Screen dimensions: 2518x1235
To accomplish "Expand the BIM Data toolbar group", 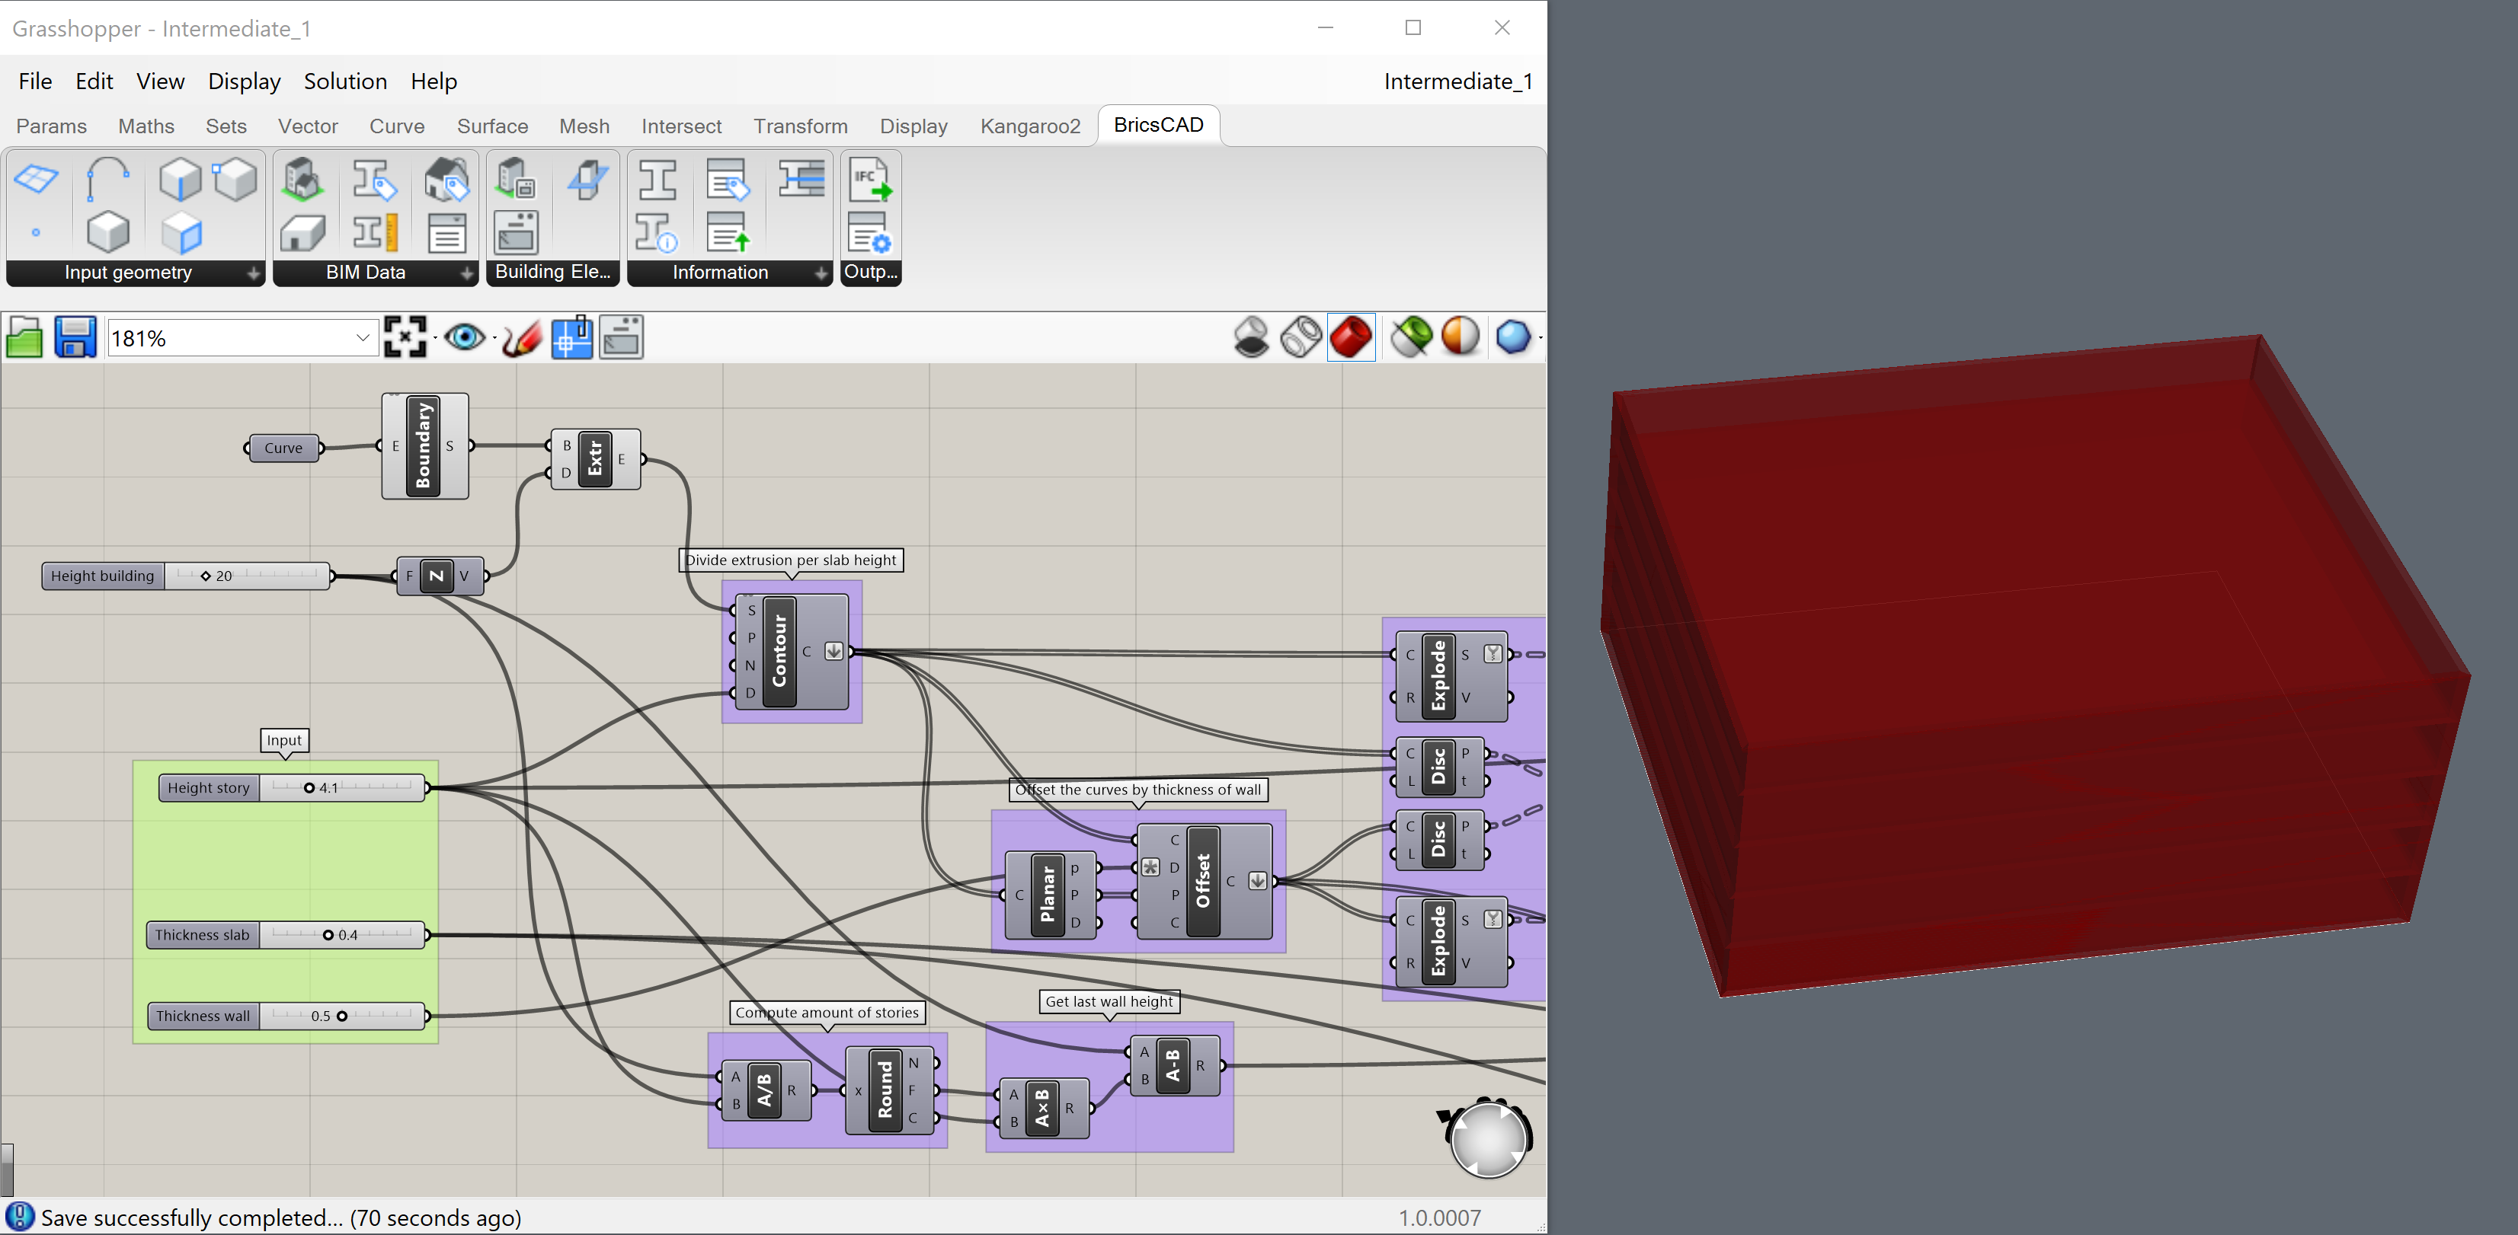I will point(466,271).
